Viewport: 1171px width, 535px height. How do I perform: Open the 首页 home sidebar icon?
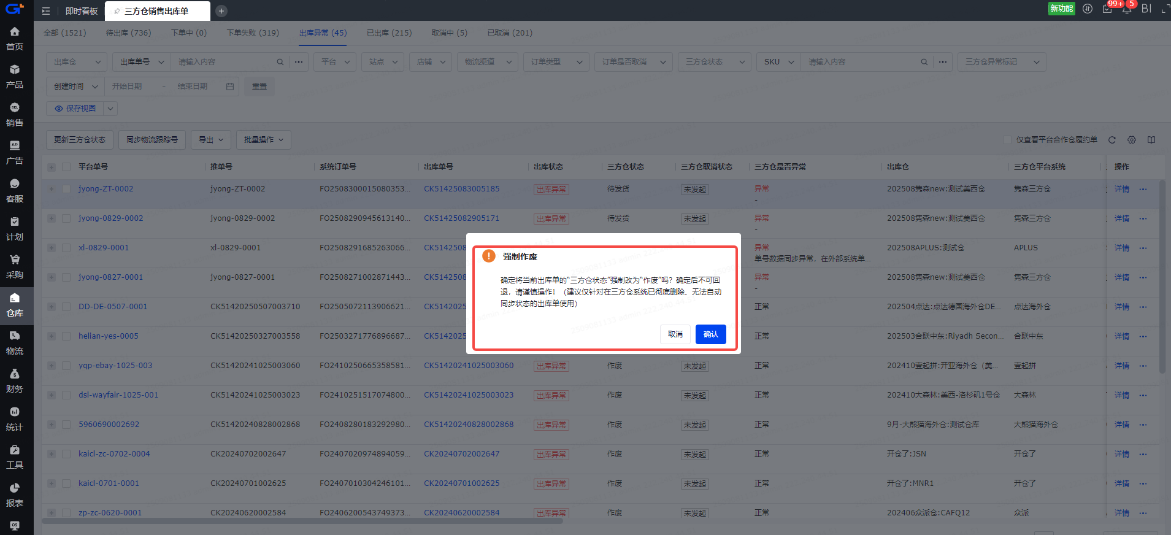15,38
